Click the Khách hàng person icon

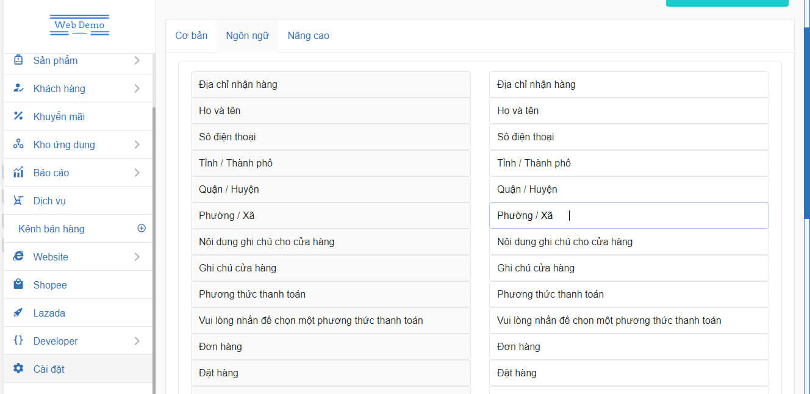[18, 88]
